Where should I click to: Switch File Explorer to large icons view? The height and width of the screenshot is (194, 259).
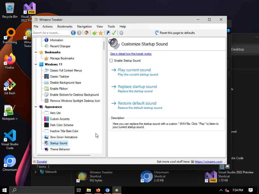(227, 167)
